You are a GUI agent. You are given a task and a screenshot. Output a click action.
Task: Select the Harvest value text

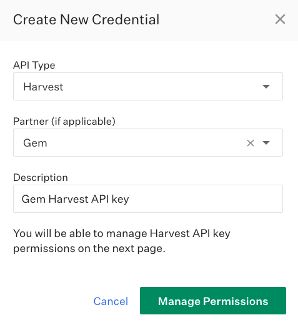coord(43,87)
